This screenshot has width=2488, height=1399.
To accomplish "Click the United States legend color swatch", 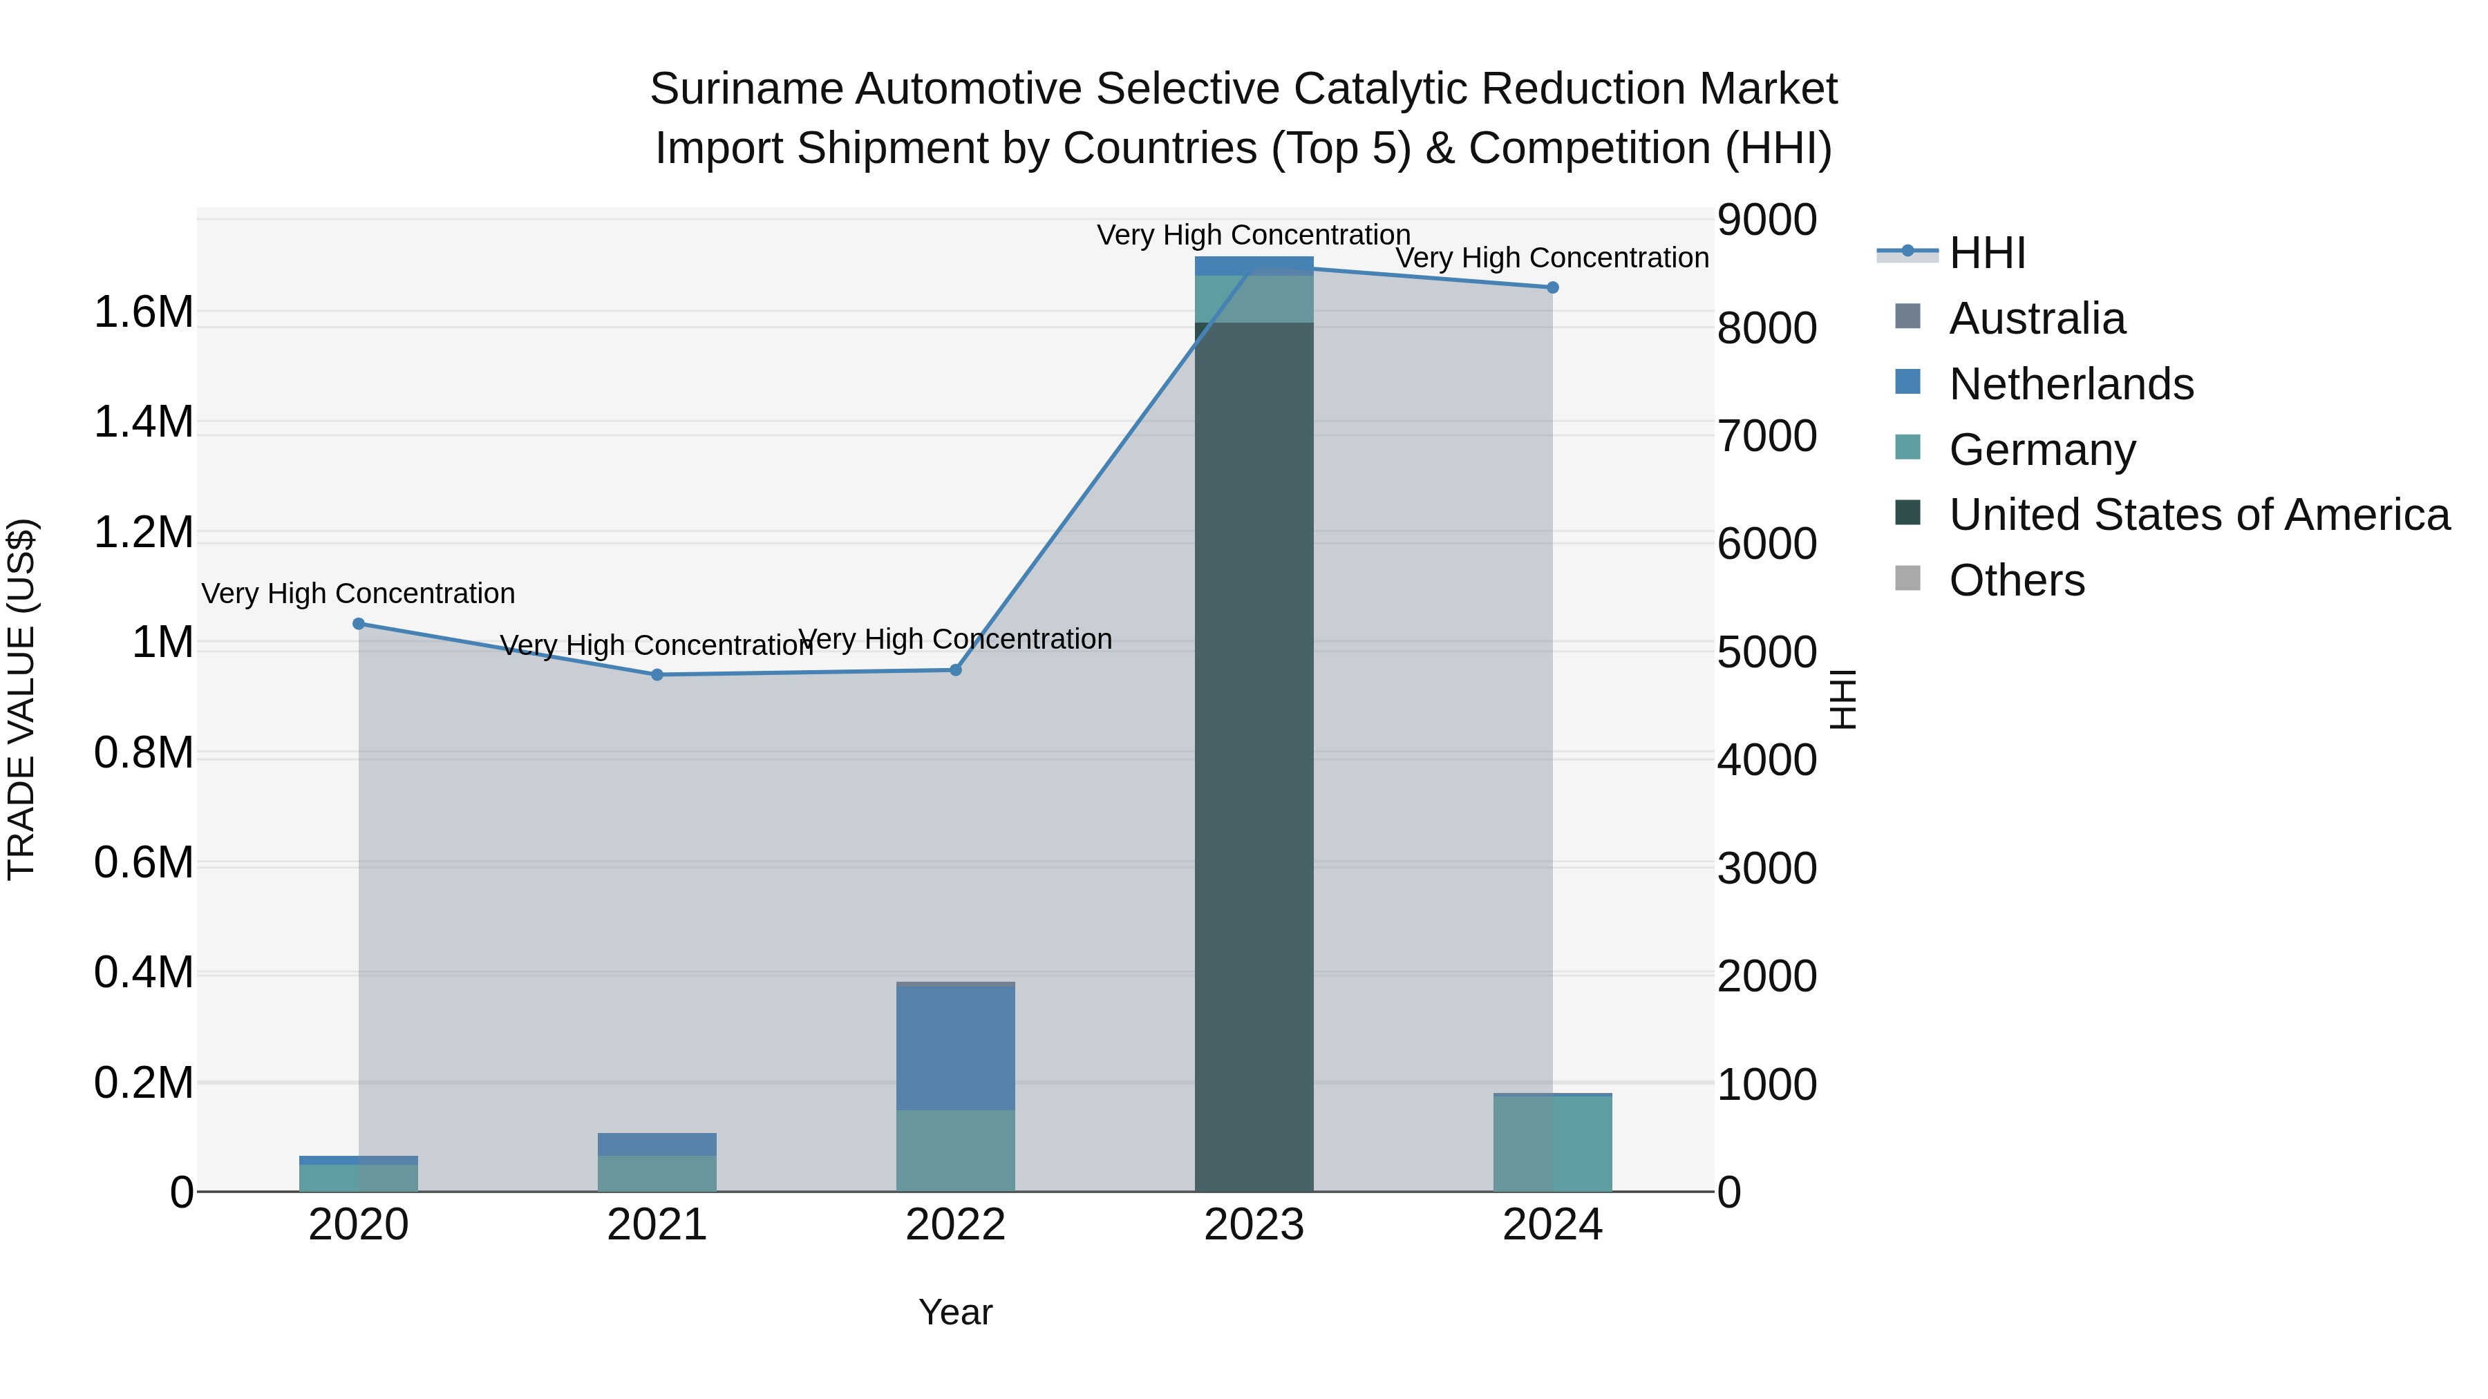I will (1907, 513).
